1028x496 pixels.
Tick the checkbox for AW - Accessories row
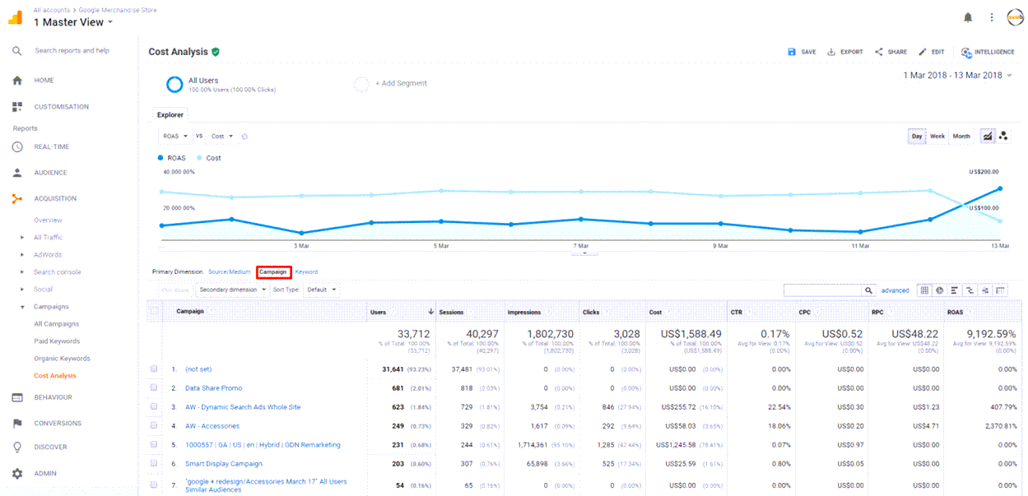point(154,426)
